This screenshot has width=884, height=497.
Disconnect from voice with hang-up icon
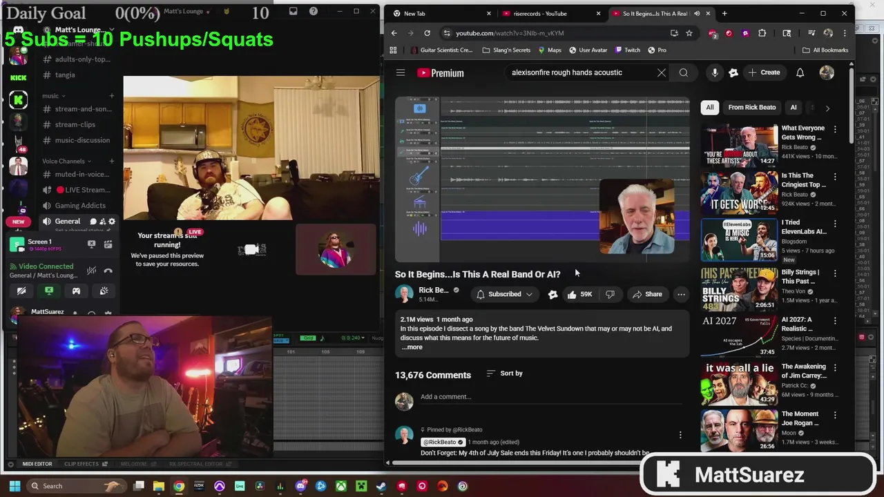click(108, 271)
